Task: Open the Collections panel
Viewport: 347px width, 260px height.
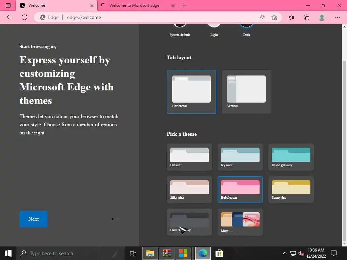Action: pyautogui.click(x=306, y=17)
